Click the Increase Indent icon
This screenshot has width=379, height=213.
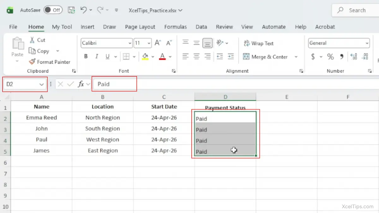[x=231, y=57]
